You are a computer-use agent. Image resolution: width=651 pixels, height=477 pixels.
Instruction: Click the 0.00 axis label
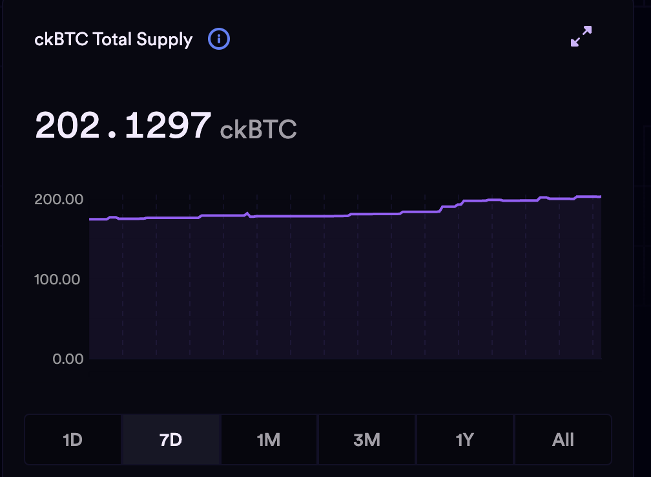(68, 359)
